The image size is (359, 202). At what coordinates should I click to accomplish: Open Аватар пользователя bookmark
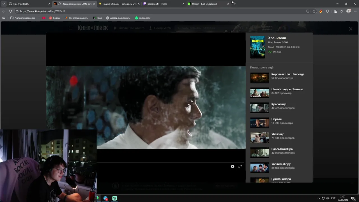tap(118, 18)
